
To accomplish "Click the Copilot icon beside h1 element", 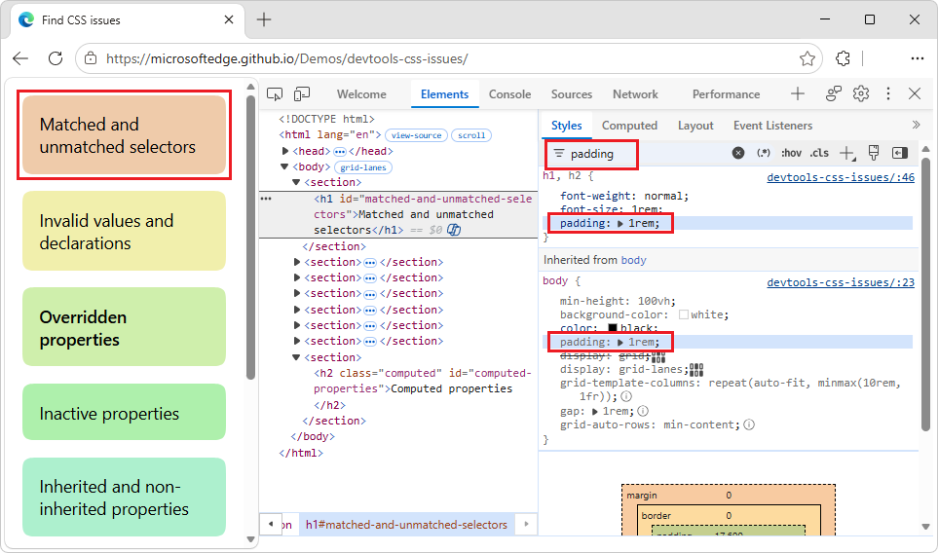I will point(454,230).
